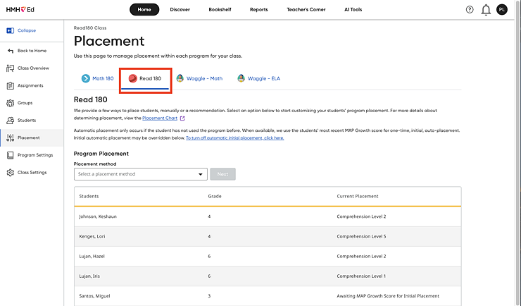521x306 pixels.
Task: Open the help question mark icon
Action: coord(470,10)
